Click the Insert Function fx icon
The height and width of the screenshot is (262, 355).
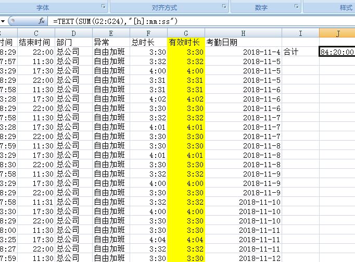[x=42, y=21]
